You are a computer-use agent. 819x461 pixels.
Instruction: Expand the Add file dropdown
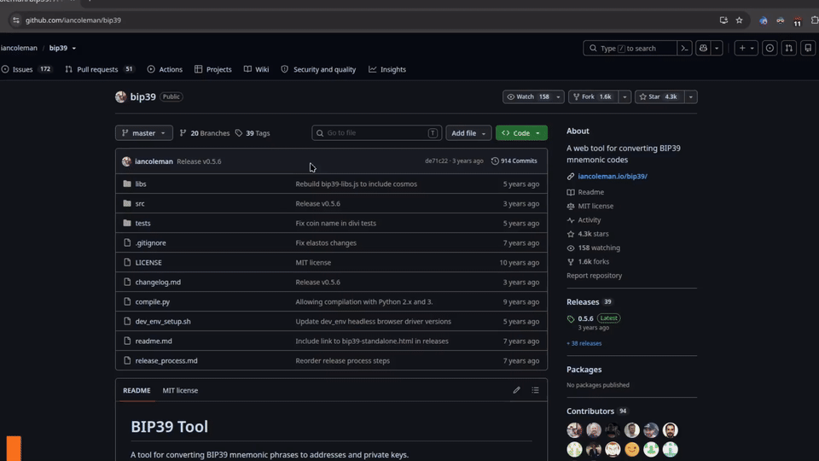click(x=468, y=133)
